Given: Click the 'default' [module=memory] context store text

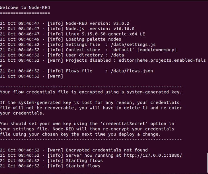Looking at the screenshot, I should pyautogui.click(x=144, y=50).
